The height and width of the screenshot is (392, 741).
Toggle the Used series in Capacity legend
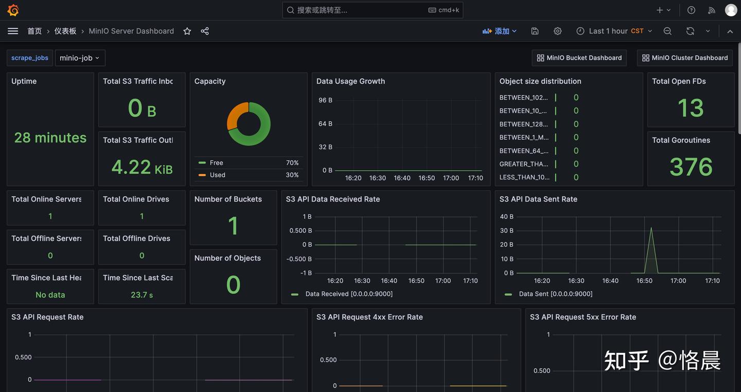tap(217, 175)
